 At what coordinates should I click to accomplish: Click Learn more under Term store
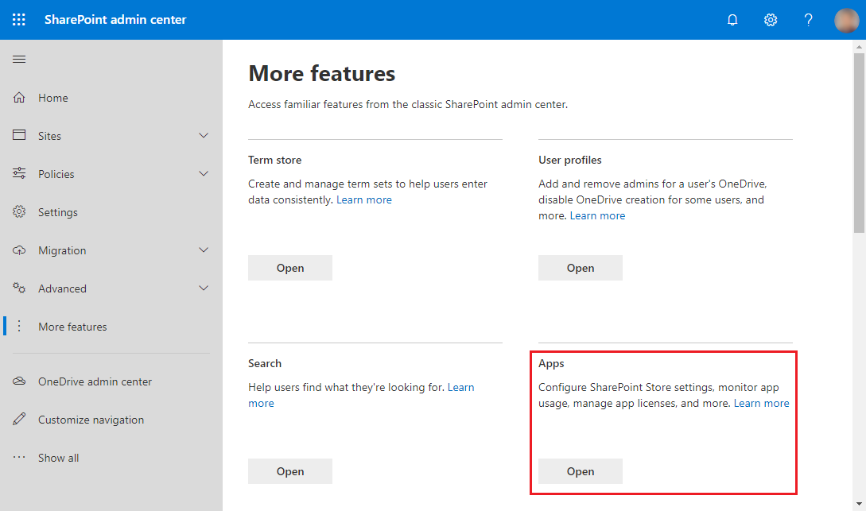point(364,199)
